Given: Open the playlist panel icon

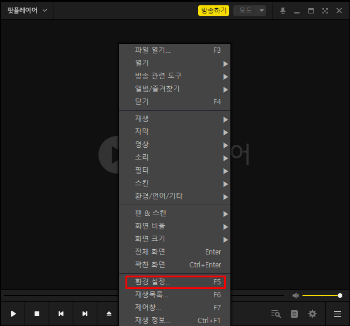Looking at the screenshot, I should coord(294,314).
